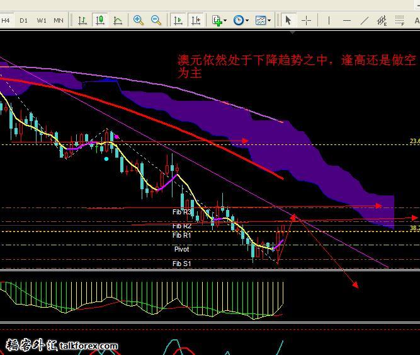Switch to the W1 timeframe

point(42,20)
